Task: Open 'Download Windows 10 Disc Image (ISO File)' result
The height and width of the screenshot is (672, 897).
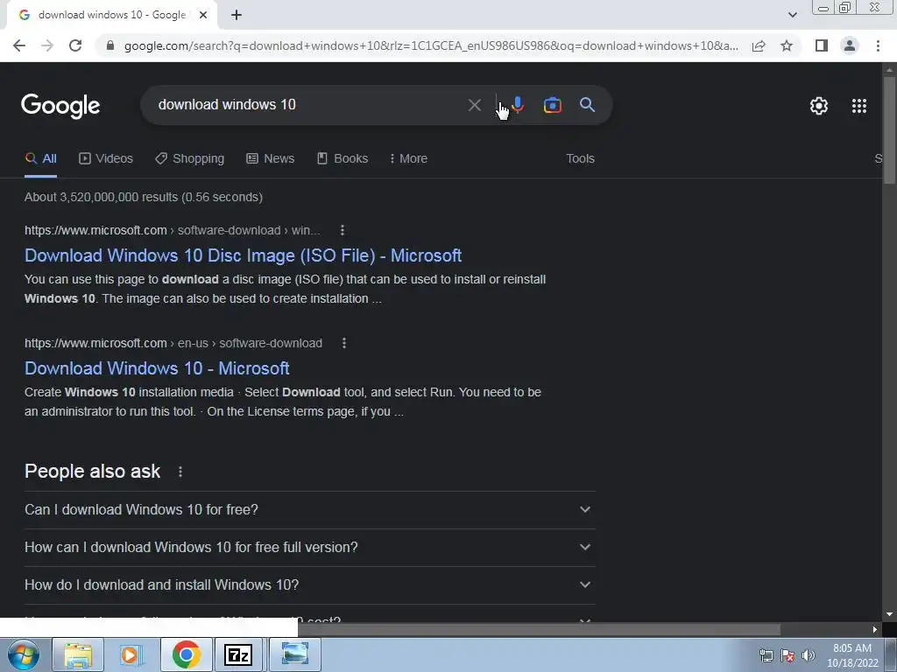Action: (244, 255)
